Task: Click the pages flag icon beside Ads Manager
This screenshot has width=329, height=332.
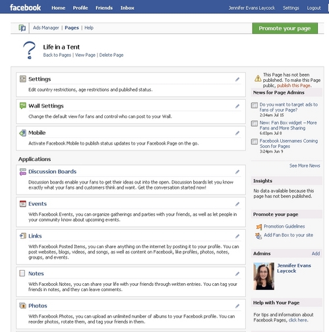Action: click(x=22, y=28)
